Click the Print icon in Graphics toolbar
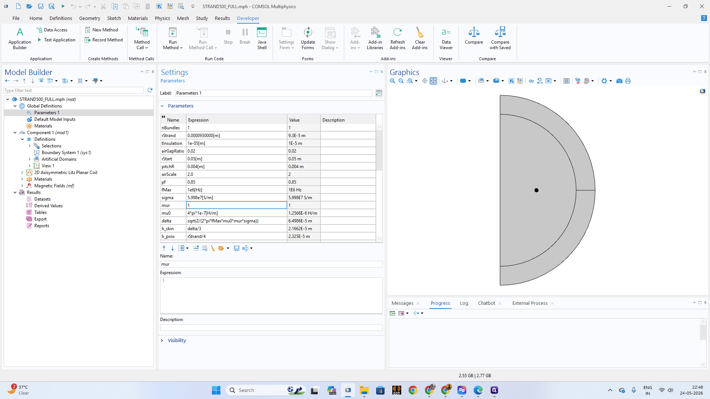Image resolution: width=710 pixels, height=399 pixels. coord(628,81)
